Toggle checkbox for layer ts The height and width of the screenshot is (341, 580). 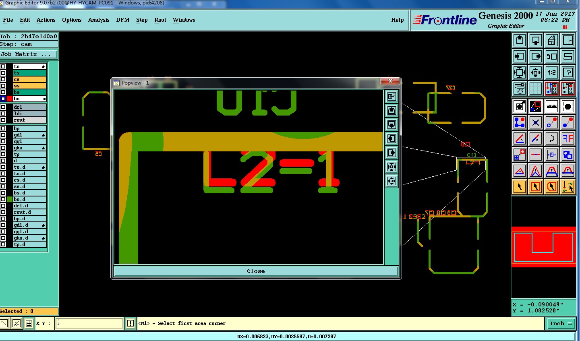coord(3,73)
